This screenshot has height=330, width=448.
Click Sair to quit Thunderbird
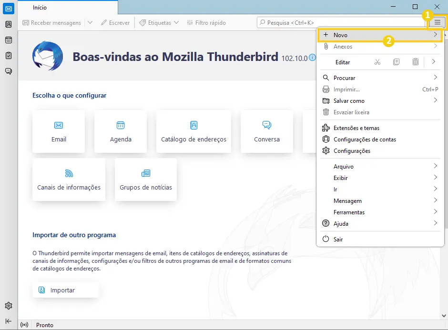pyautogui.click(x=380, y=239)
